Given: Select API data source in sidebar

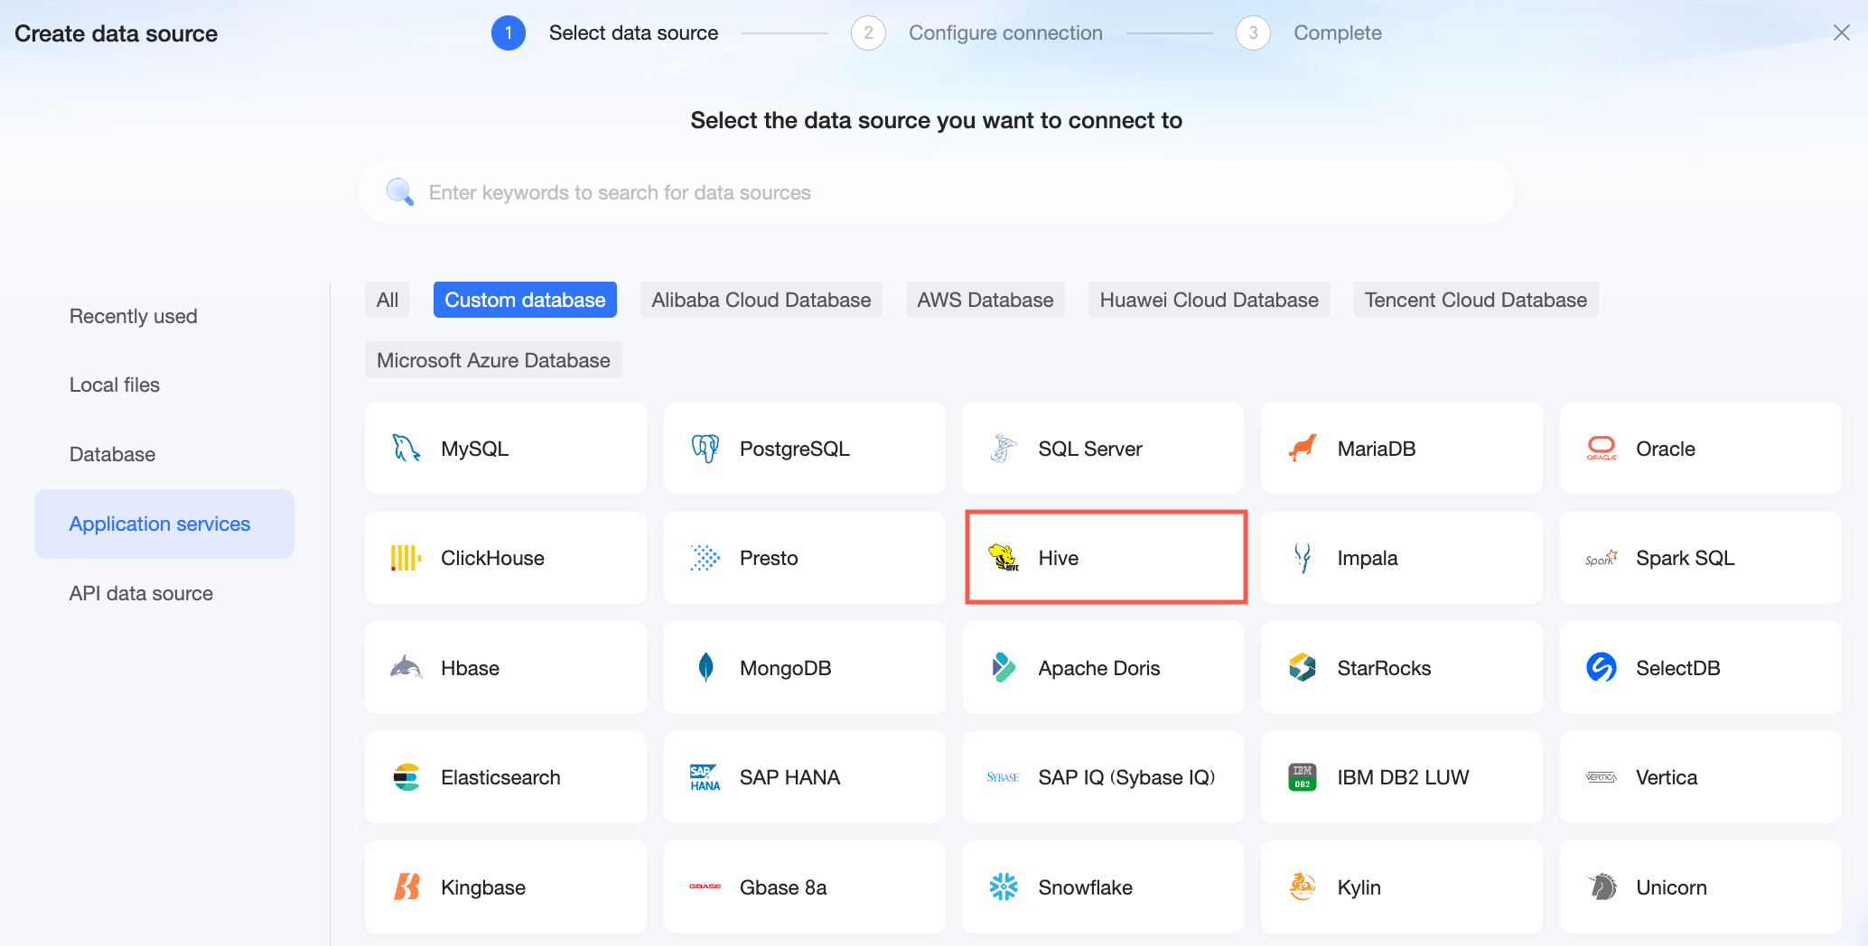Looking at the screenshot, I should pyautogui.click(x=142, y=593).
